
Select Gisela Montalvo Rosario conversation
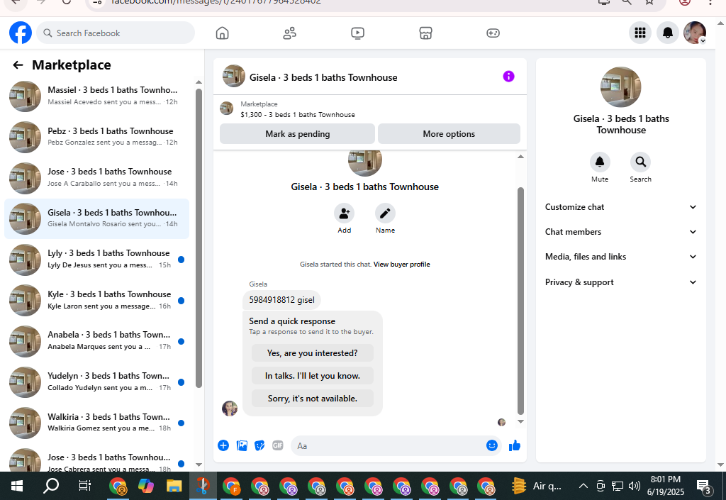pyautogui.click(x=96, y=218)
